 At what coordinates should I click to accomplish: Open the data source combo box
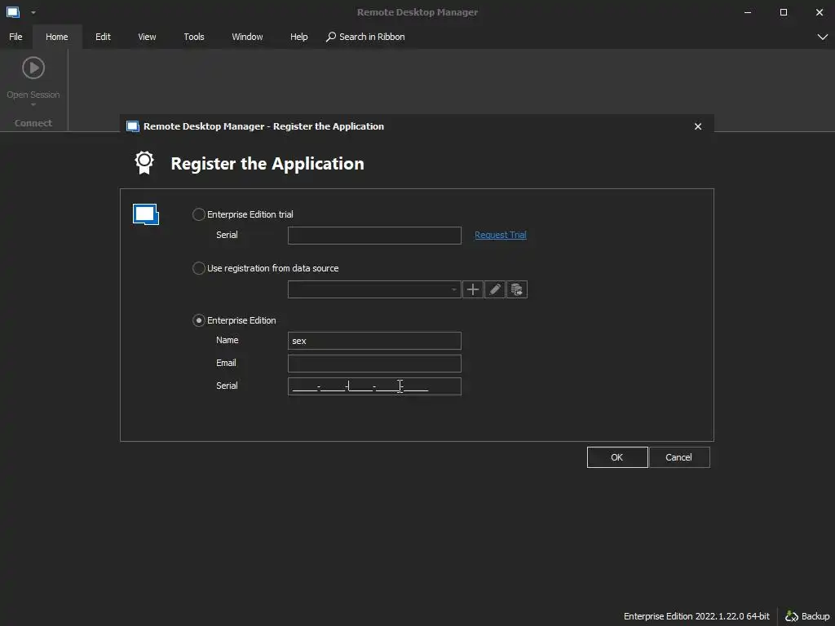[374, 289]
